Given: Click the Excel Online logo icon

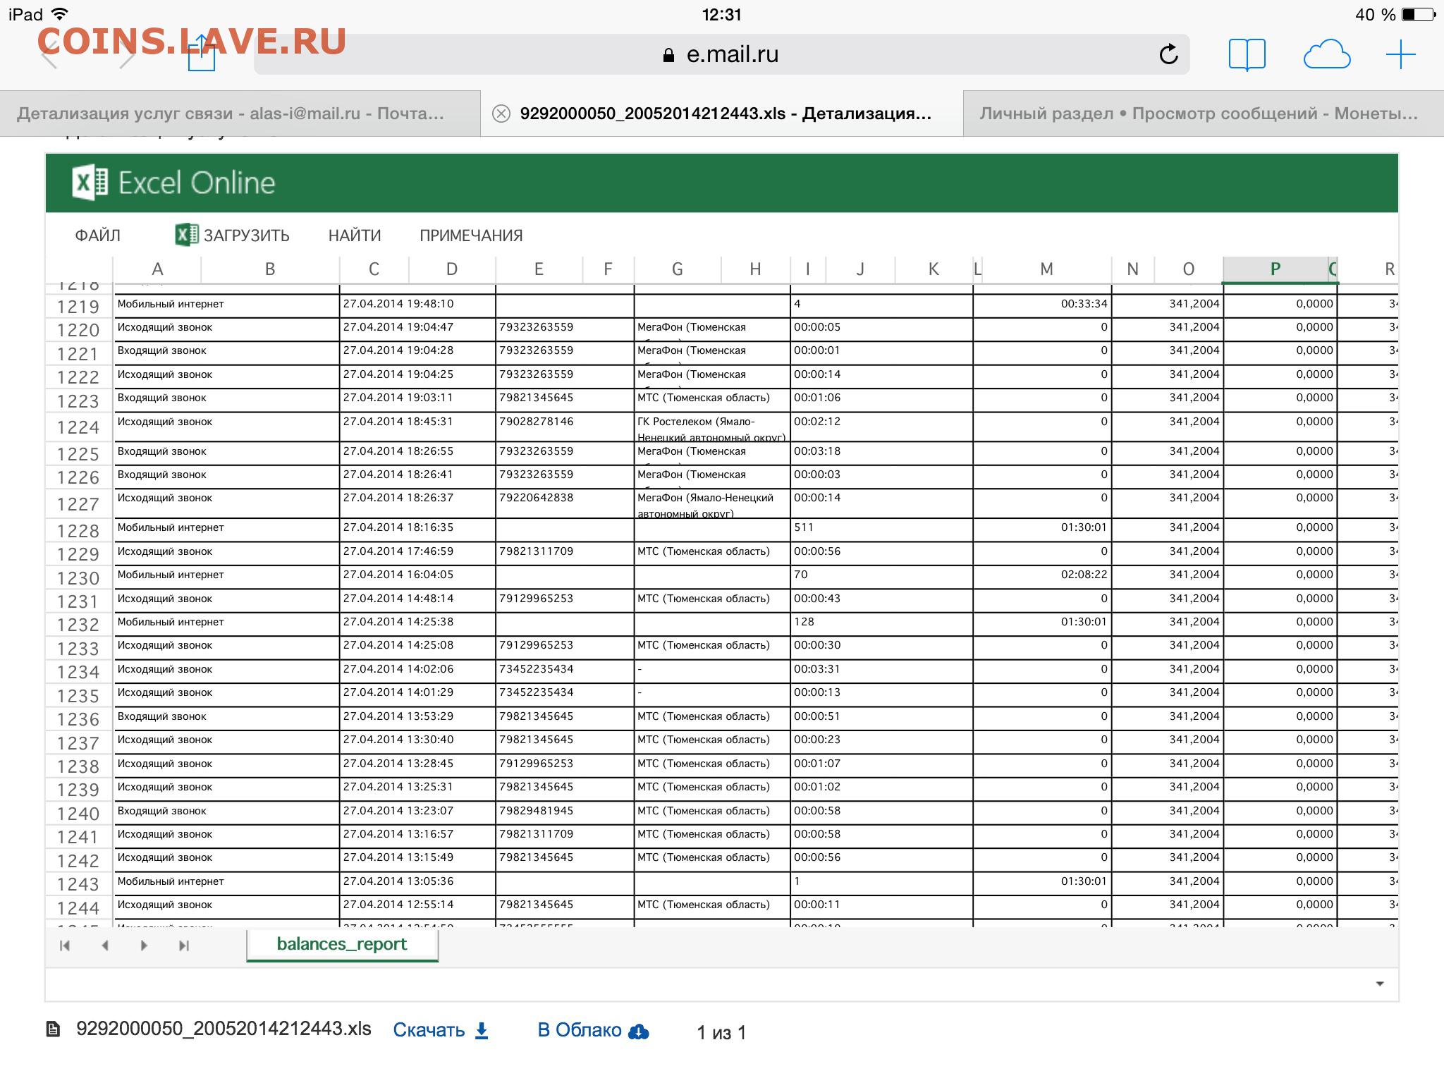Looking at the screenshot, I should tap(90, 183).
